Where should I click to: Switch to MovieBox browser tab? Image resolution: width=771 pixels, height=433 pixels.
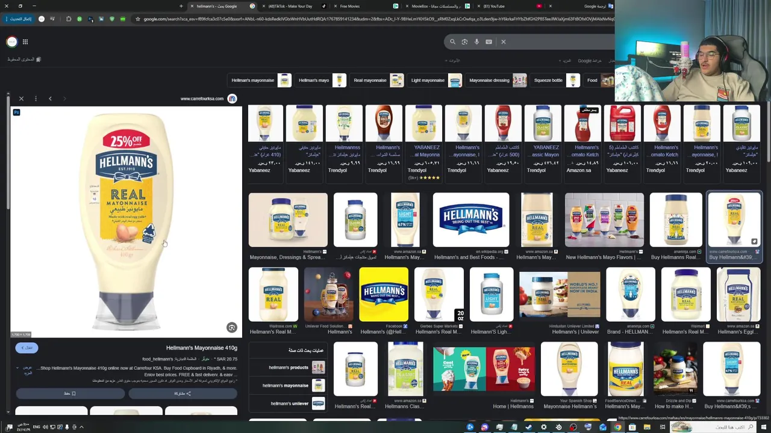[x=437, y=6]
